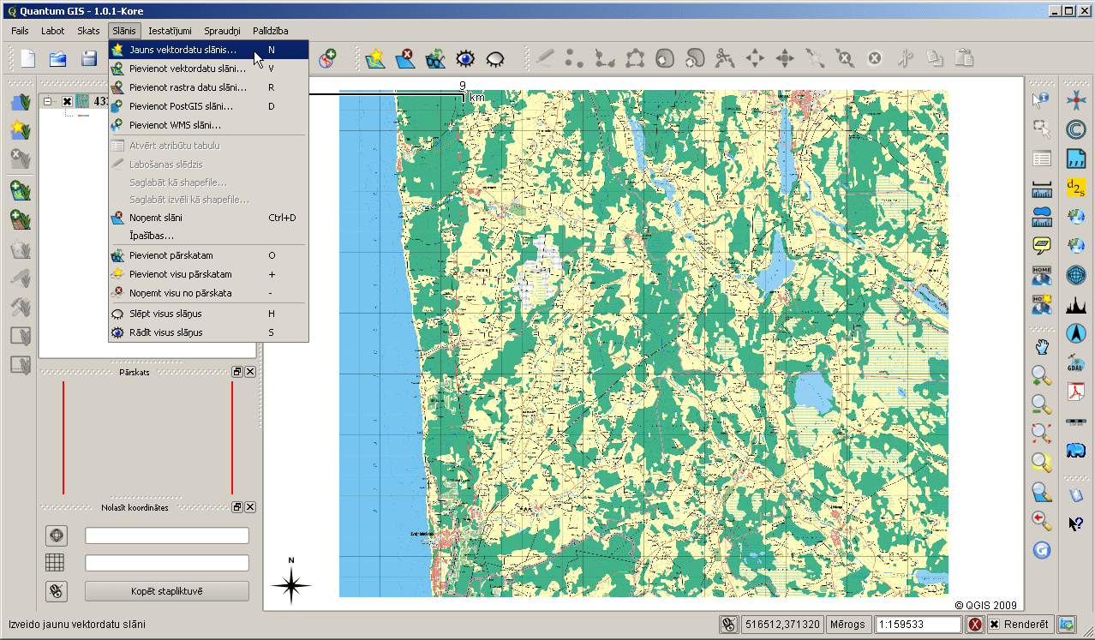Select the Delete vertex tool

pos(845,58)
